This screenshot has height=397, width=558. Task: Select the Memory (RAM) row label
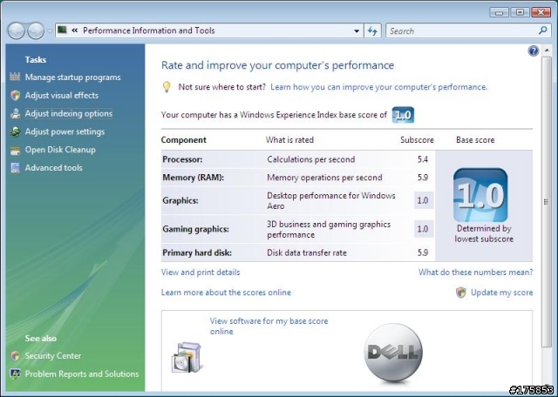point(194,178)
